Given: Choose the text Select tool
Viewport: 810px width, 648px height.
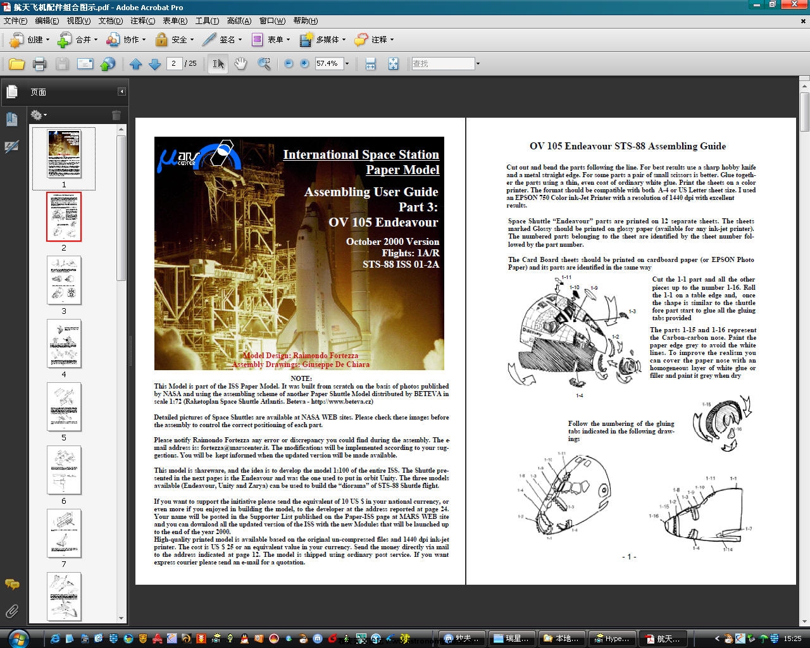Looking at the screenshot, I should coord(218,64).
